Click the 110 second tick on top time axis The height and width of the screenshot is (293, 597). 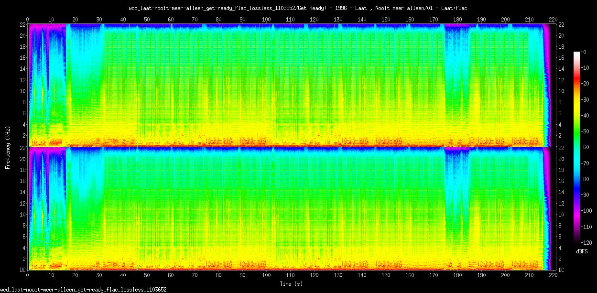pos(290,19)
